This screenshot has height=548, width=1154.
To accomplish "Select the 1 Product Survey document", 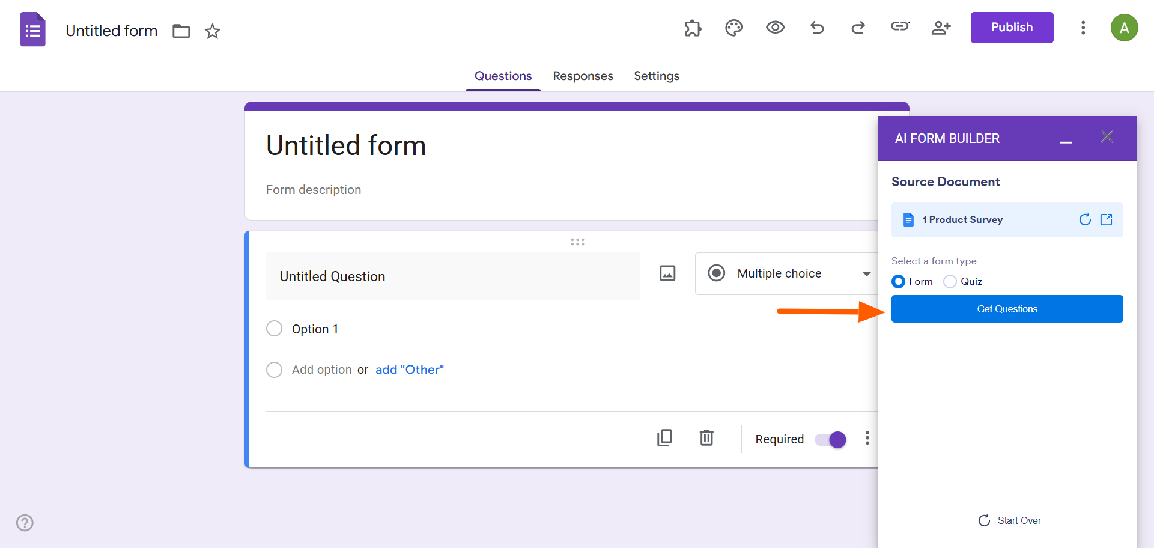I will pos(1007,219).
